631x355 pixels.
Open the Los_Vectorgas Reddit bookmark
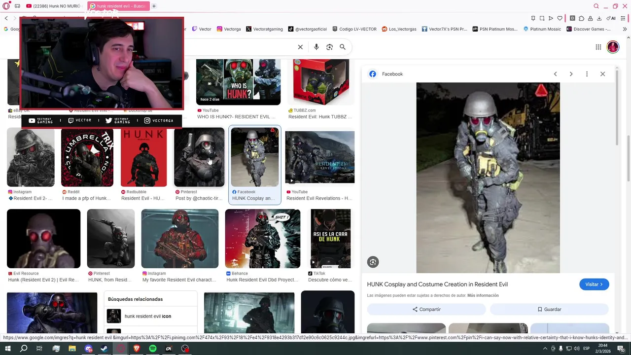(399, 29)
